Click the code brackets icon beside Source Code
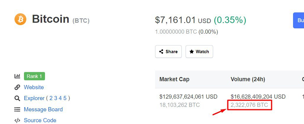The image size is (304, 124). pos(17,120)
